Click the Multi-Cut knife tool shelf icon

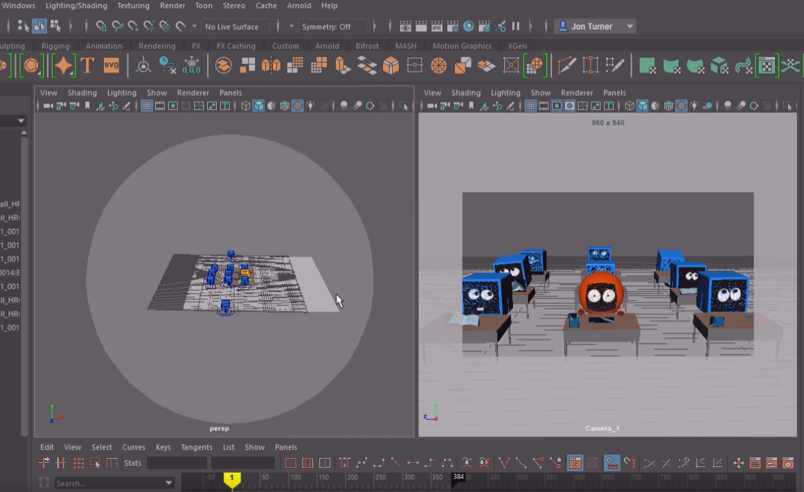pos(566,66)
